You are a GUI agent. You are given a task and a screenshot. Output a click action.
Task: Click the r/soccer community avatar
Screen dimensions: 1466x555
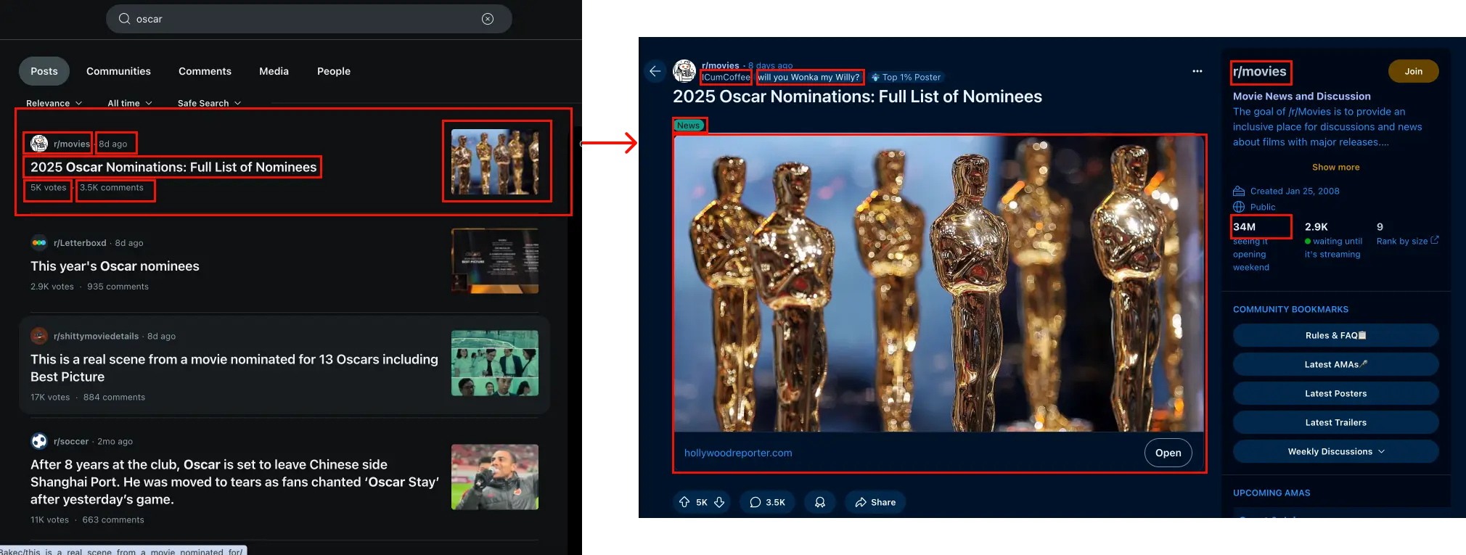tap(39, 441)
